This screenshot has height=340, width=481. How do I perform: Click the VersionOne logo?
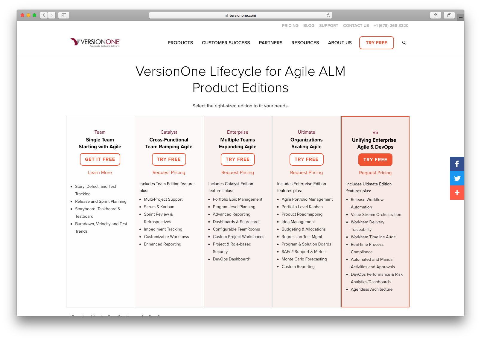click(95, 42)
